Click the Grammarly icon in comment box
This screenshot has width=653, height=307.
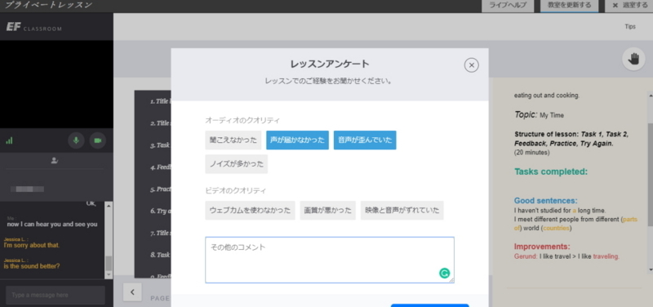point(444,273)
